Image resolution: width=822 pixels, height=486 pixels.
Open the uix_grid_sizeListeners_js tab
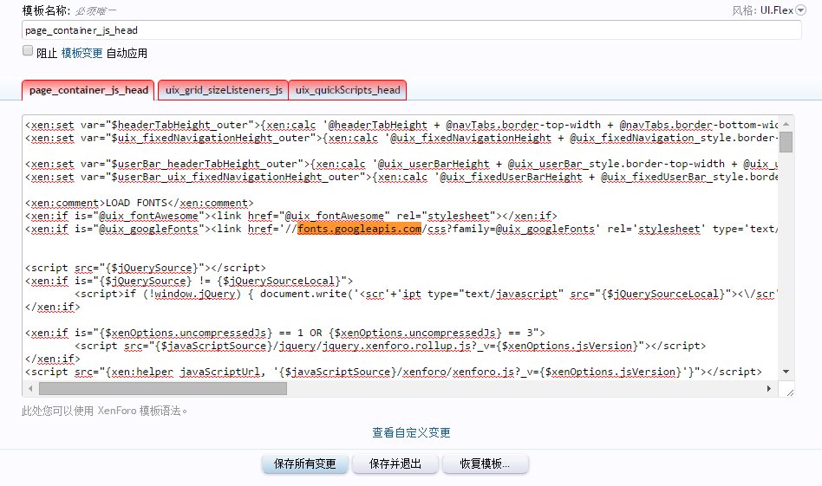[x=224, y=90]
